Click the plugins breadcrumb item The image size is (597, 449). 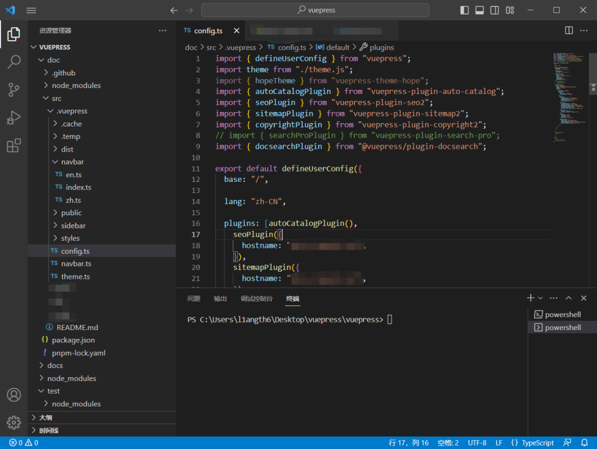pyautogui.click(x=377, y=47)
